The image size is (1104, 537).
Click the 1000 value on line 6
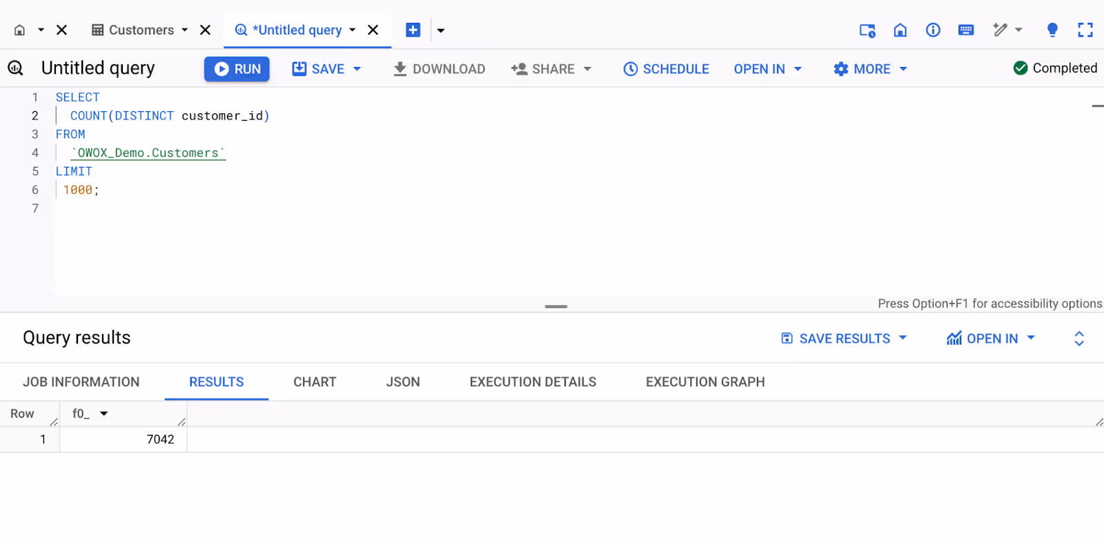point(78,190)
